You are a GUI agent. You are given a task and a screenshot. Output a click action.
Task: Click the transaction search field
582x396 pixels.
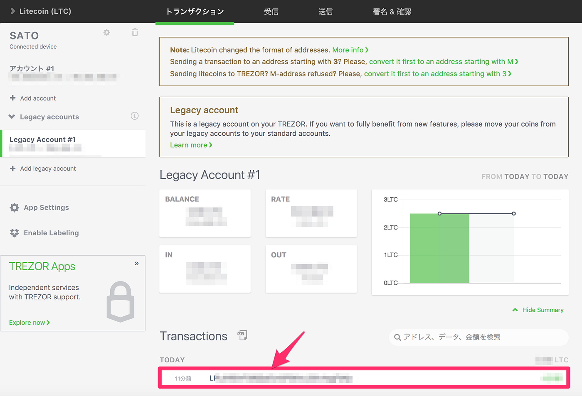[479, 337]
